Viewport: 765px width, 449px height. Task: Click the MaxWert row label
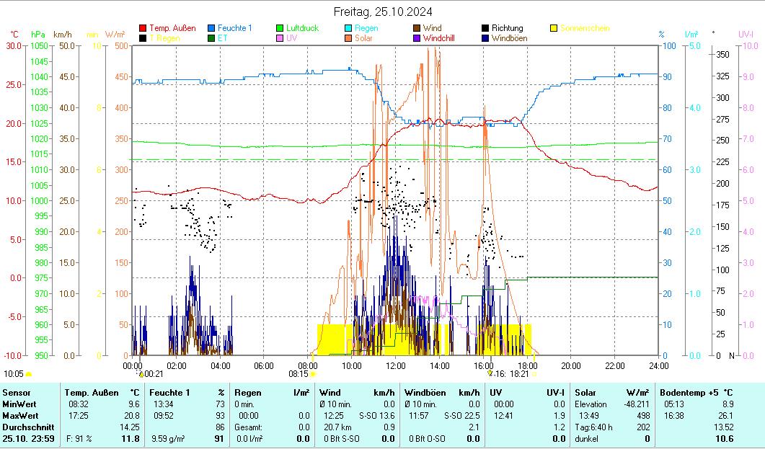point(19,416)
